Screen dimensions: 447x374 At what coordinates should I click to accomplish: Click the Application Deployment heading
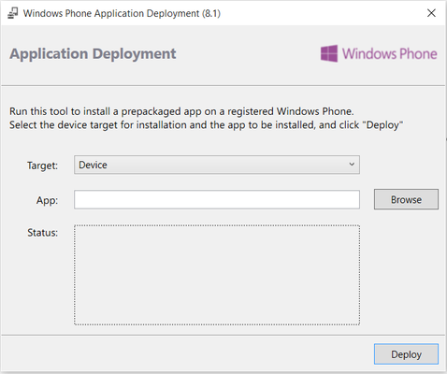point(93,54)
